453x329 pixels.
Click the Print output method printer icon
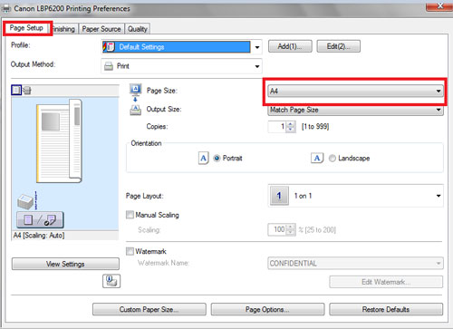tap(109, 66)
